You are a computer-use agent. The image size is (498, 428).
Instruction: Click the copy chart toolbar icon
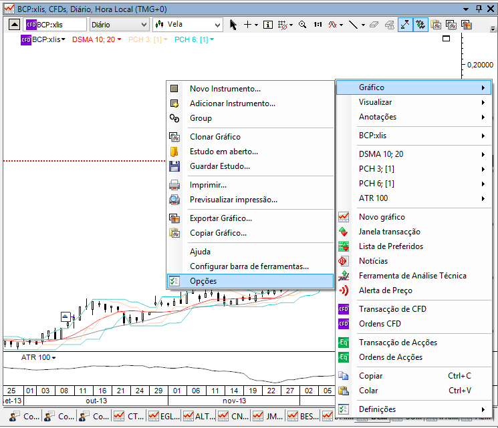point(436,25)
